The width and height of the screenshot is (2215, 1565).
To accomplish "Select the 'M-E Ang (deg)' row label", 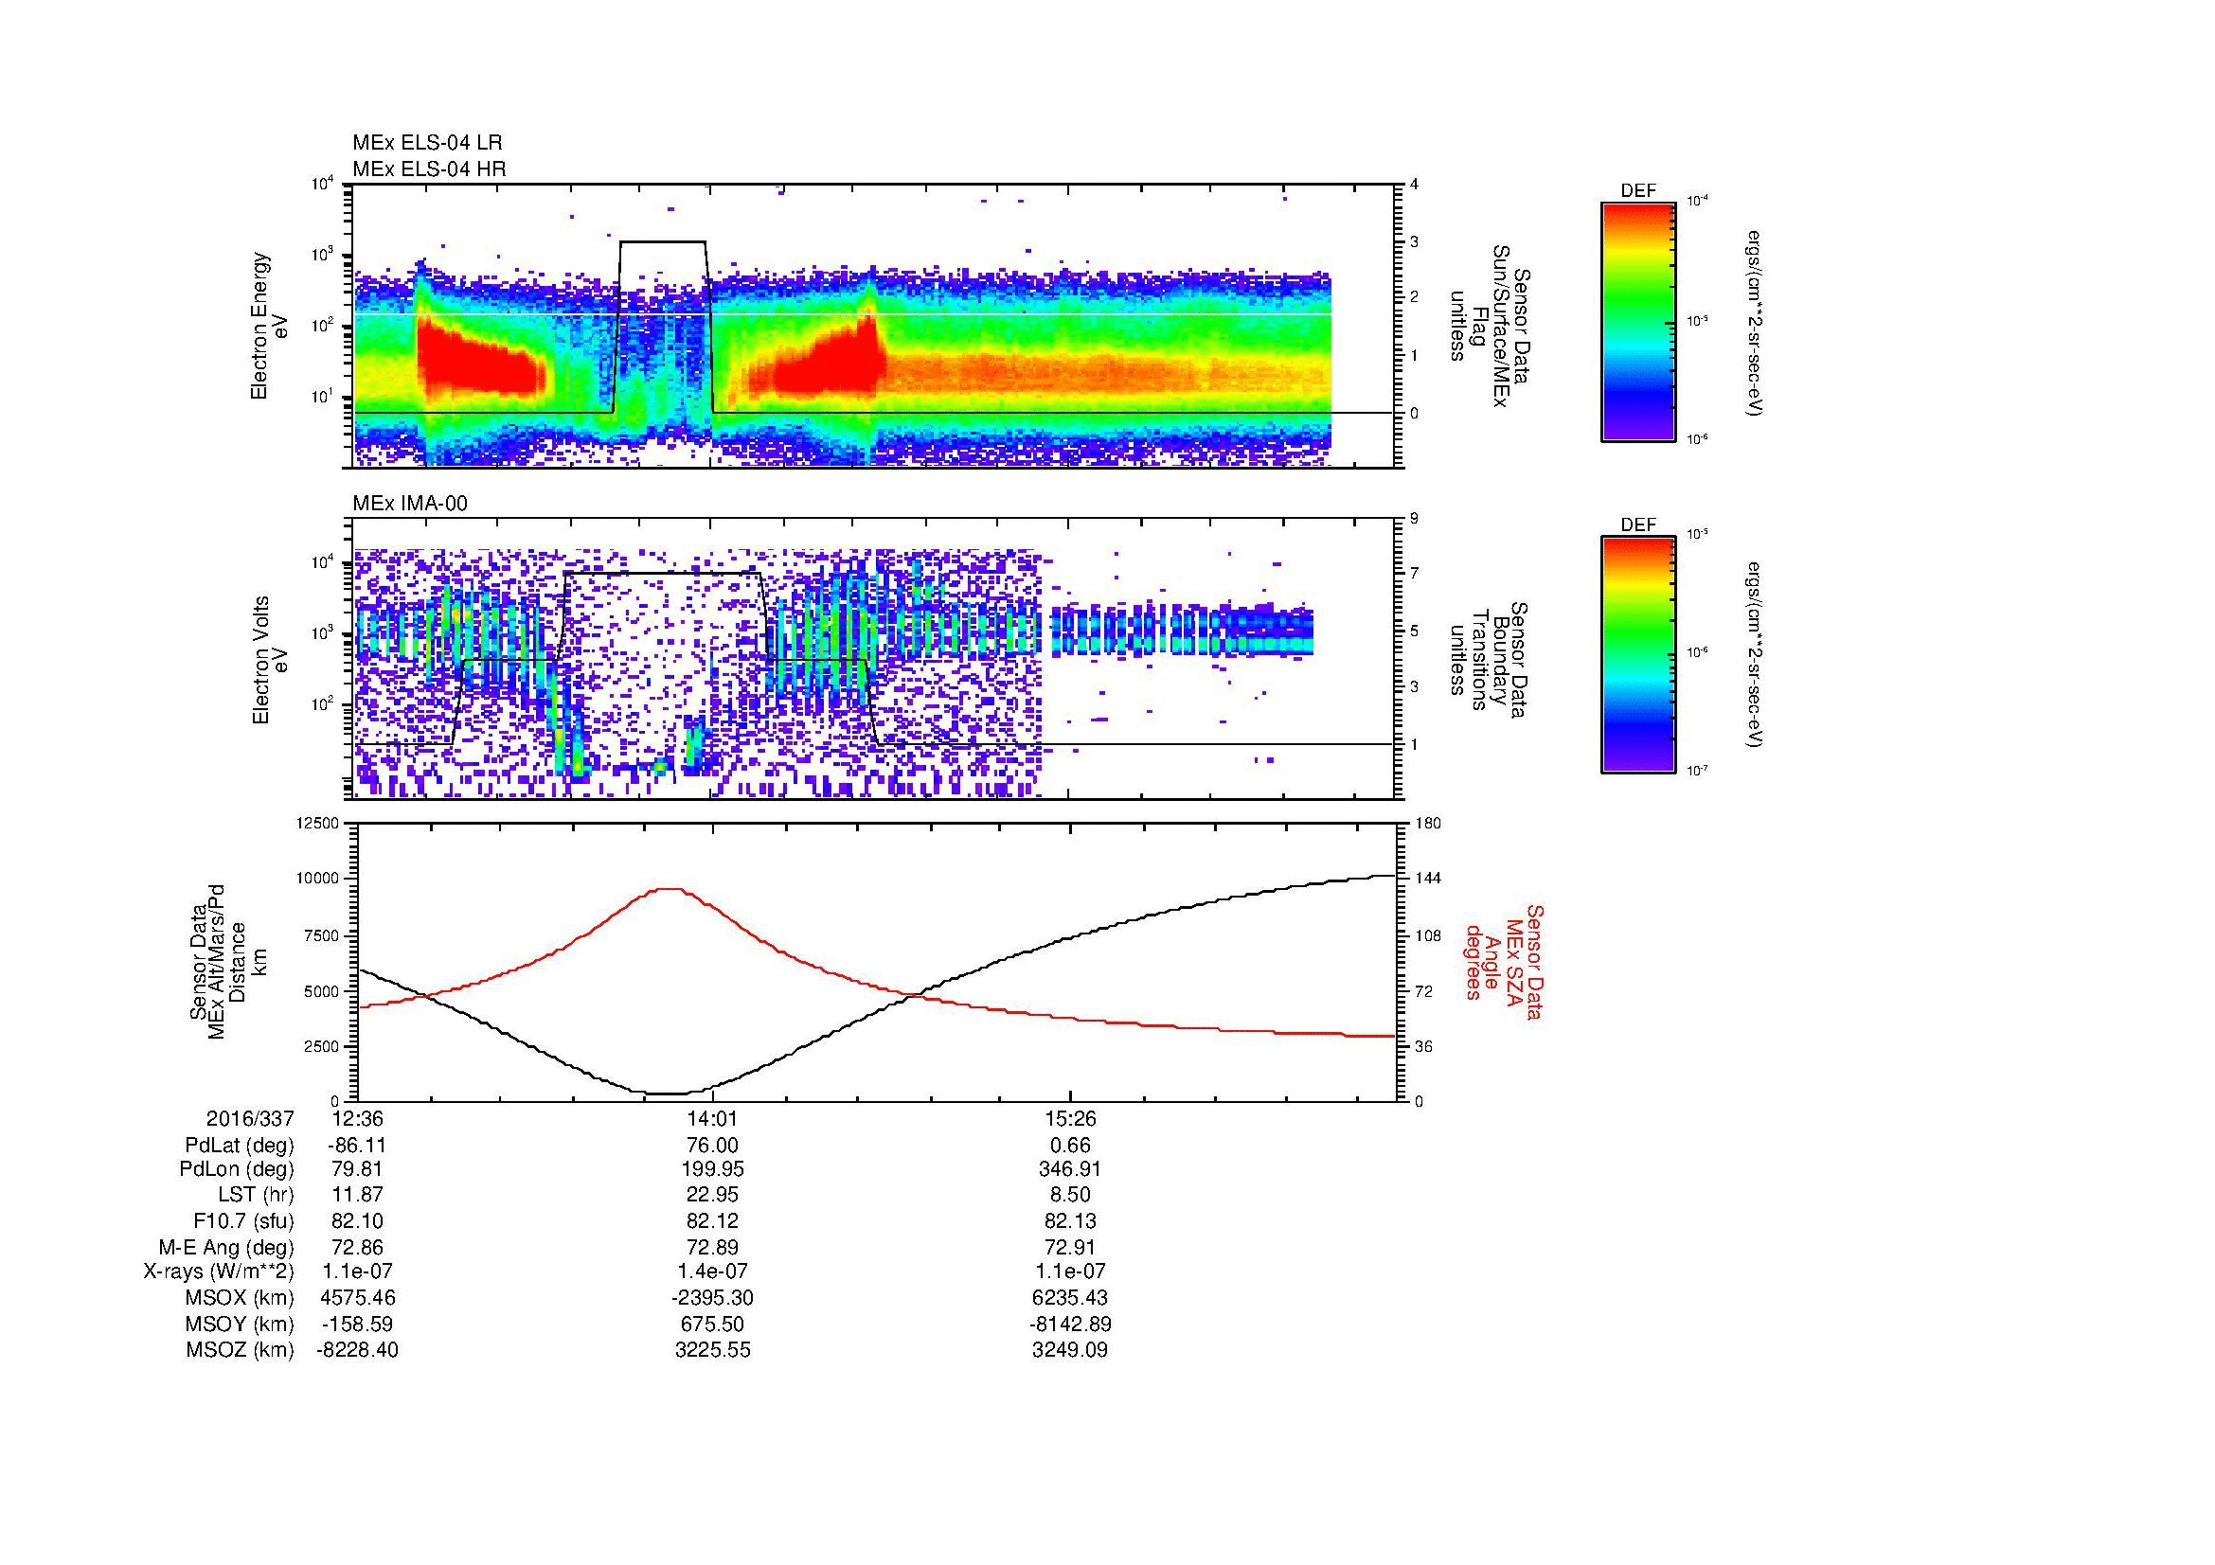I will point(225,1247).
